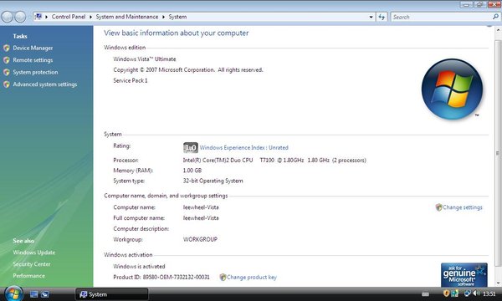This screenshot has width=502, height=301.
Task: Click the vertical scrollbar up arrow
Action: pyautogui.click(x=498, y=30)
